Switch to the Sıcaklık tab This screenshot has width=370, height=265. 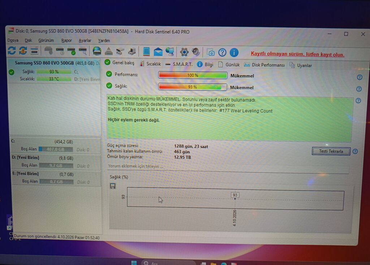tap(150, 64)
